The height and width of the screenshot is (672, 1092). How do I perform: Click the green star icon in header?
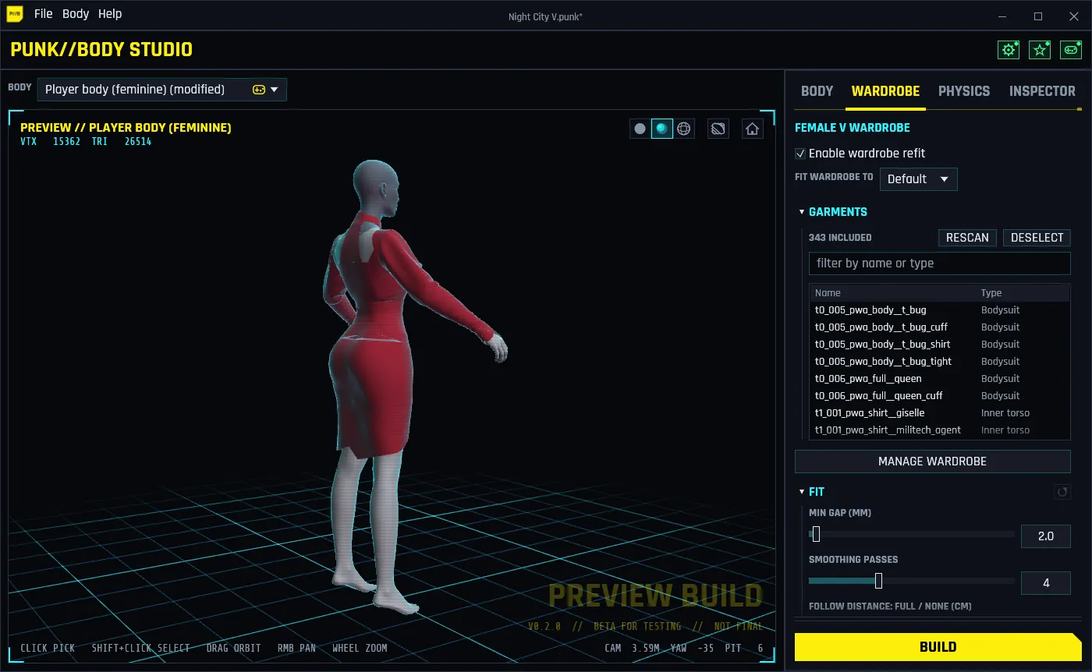click(x=1040, y=50)
